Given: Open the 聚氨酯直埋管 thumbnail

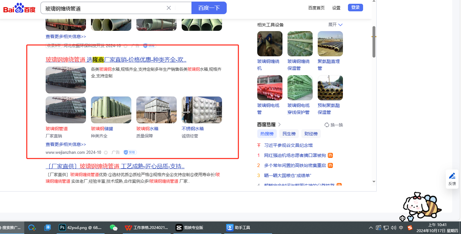Looking at the screenshot, I should tap(330, 44).
